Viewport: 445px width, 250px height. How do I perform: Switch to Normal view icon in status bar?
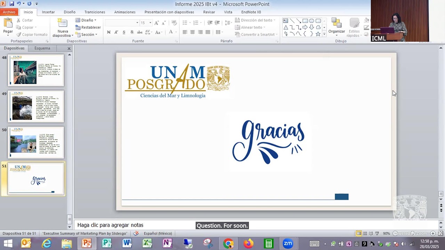pyautogui.click(x=358, y=233)
